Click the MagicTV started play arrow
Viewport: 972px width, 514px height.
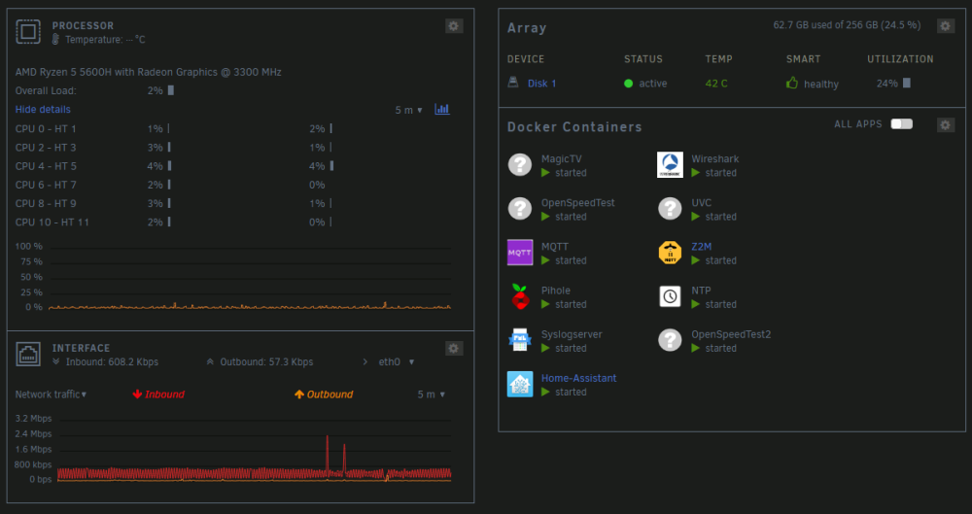pos(545,173)
